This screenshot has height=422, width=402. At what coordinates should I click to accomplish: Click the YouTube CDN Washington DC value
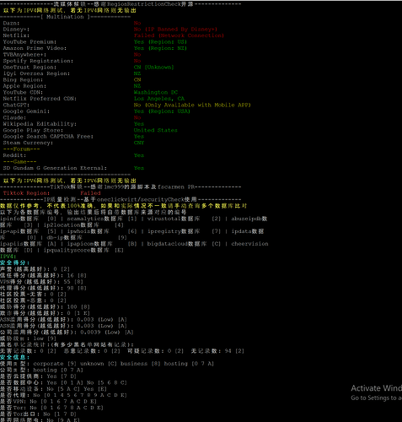pyautogui.click(x=156, y=92)
